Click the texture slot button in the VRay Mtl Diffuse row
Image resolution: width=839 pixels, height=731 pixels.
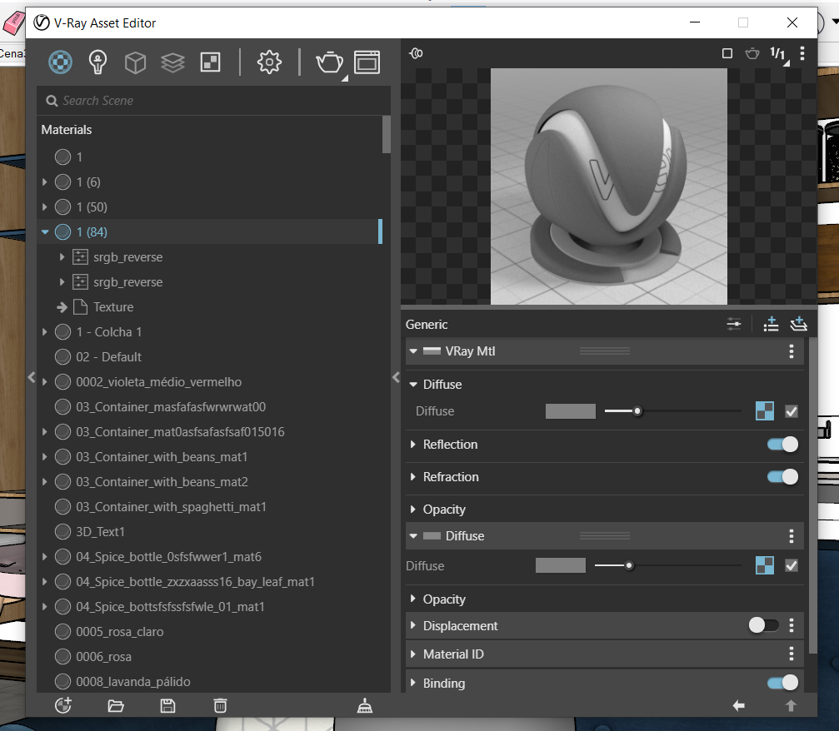[765, 411]
